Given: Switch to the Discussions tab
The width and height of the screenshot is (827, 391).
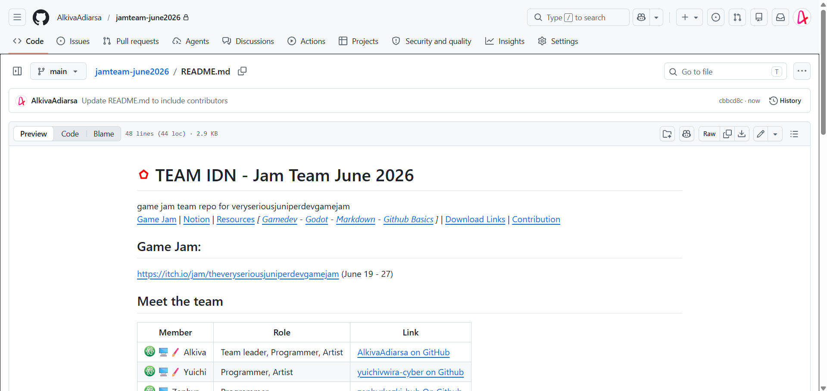Looking at the screenshot, I should click(x=248, y=41).
